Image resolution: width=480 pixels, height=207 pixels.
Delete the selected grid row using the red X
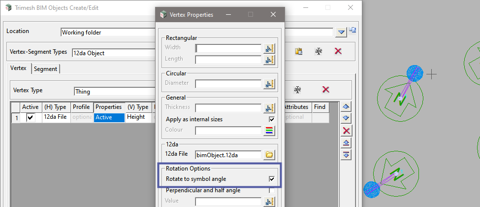click(347, 130)
